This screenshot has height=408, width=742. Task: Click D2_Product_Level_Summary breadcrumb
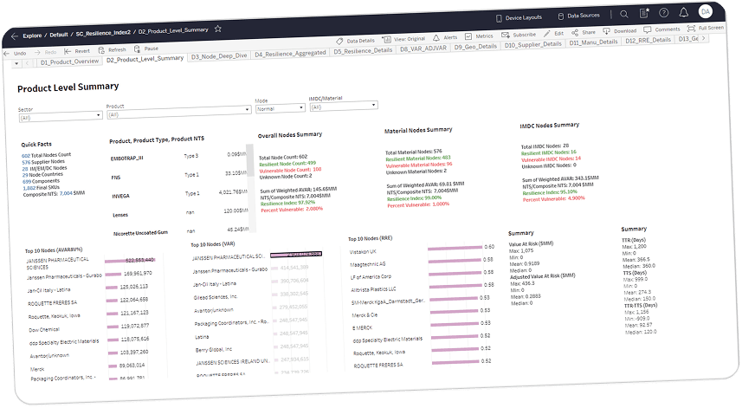pyautogui.click(x=173, y=31)
